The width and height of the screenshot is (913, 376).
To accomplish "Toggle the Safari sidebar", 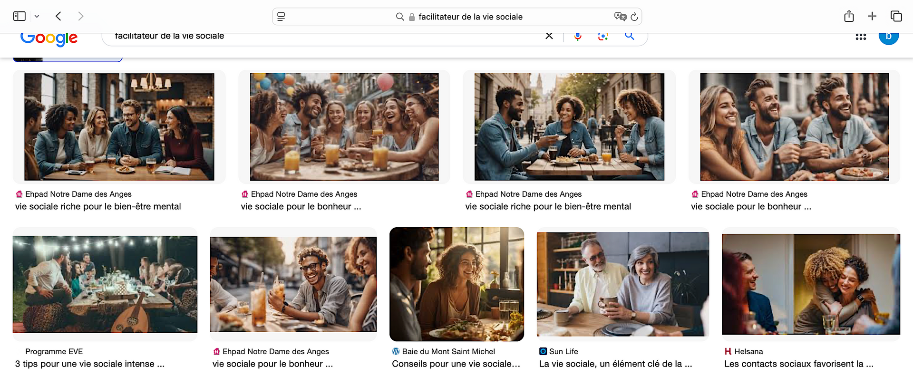I will 19,16.
